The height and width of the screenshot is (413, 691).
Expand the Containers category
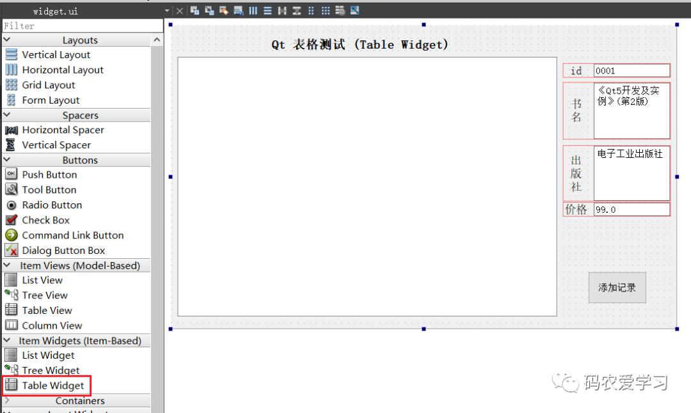(7, 400)
